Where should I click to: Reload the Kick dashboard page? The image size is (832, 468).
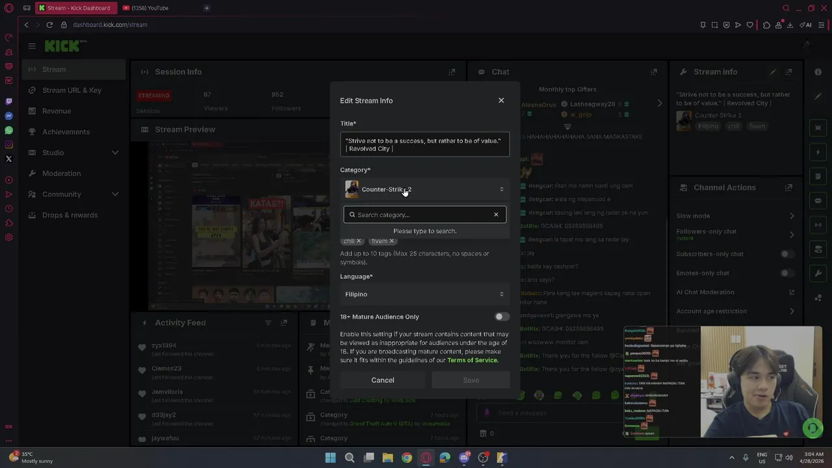[x=49, y=25]
